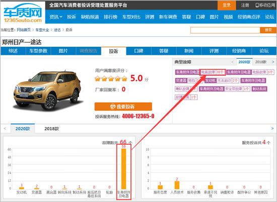Image resolution: width=277 pixels, height=202 pixels.
Task: Open 视频 in site navigation
Action: [x=228, y=17]
